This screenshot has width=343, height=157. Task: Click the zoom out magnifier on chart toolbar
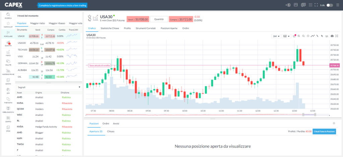coord(303,36)
